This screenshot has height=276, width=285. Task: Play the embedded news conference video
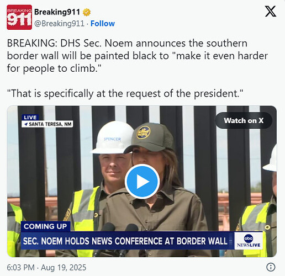point(142,182)
